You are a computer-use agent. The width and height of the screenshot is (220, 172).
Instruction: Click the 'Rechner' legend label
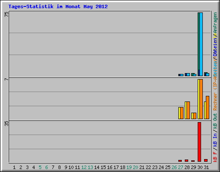point(215,101)
